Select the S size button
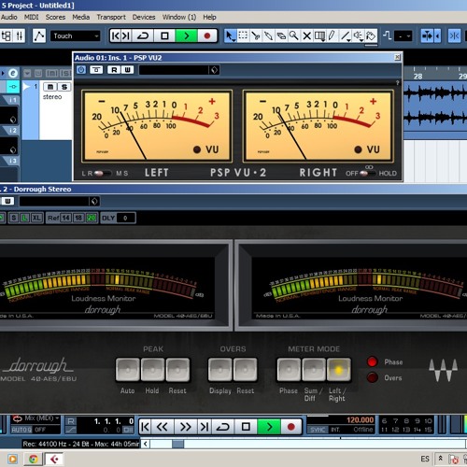The image size is (467, 467). tap(14, 218)
